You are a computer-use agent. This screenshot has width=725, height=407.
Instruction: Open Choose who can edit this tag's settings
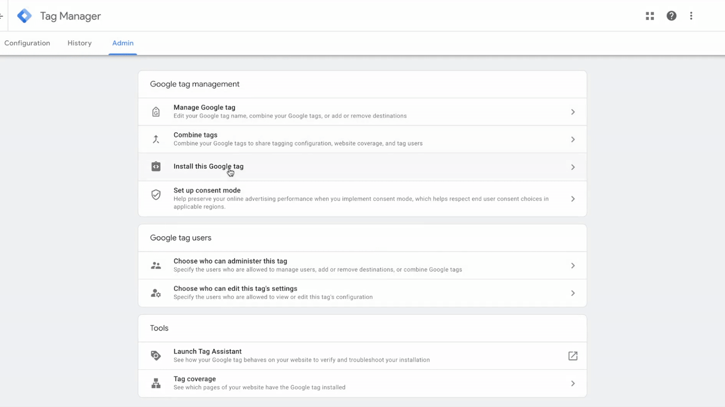click(362, 293)
